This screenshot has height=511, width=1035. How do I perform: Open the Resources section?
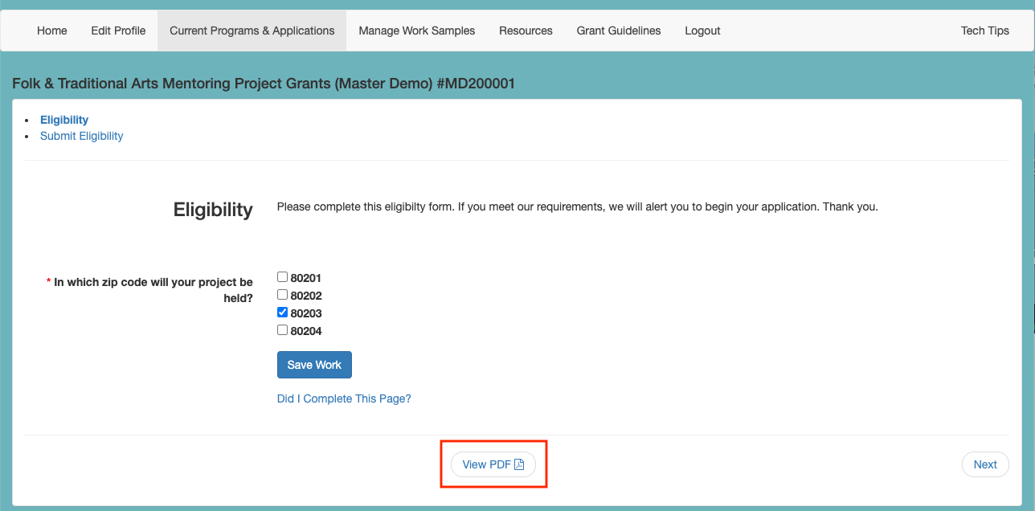(526, 30)
